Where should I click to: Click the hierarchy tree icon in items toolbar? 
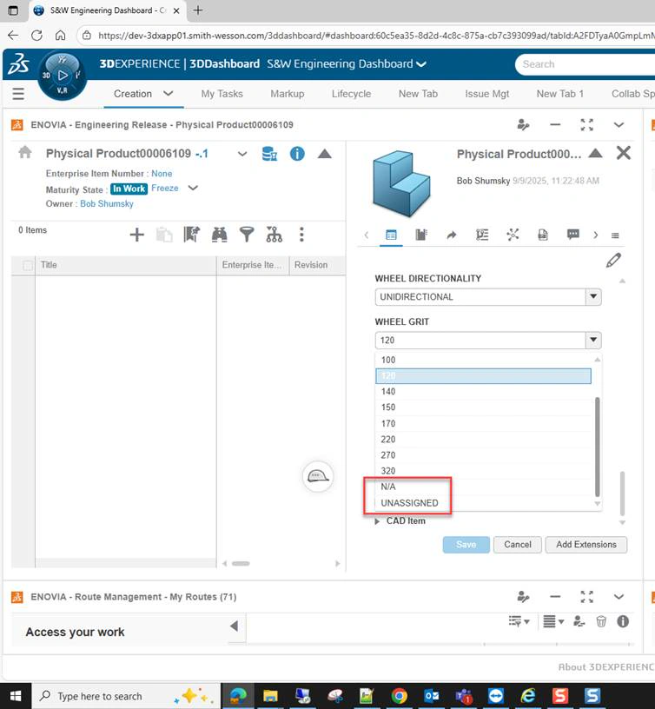tap(274, 235)
